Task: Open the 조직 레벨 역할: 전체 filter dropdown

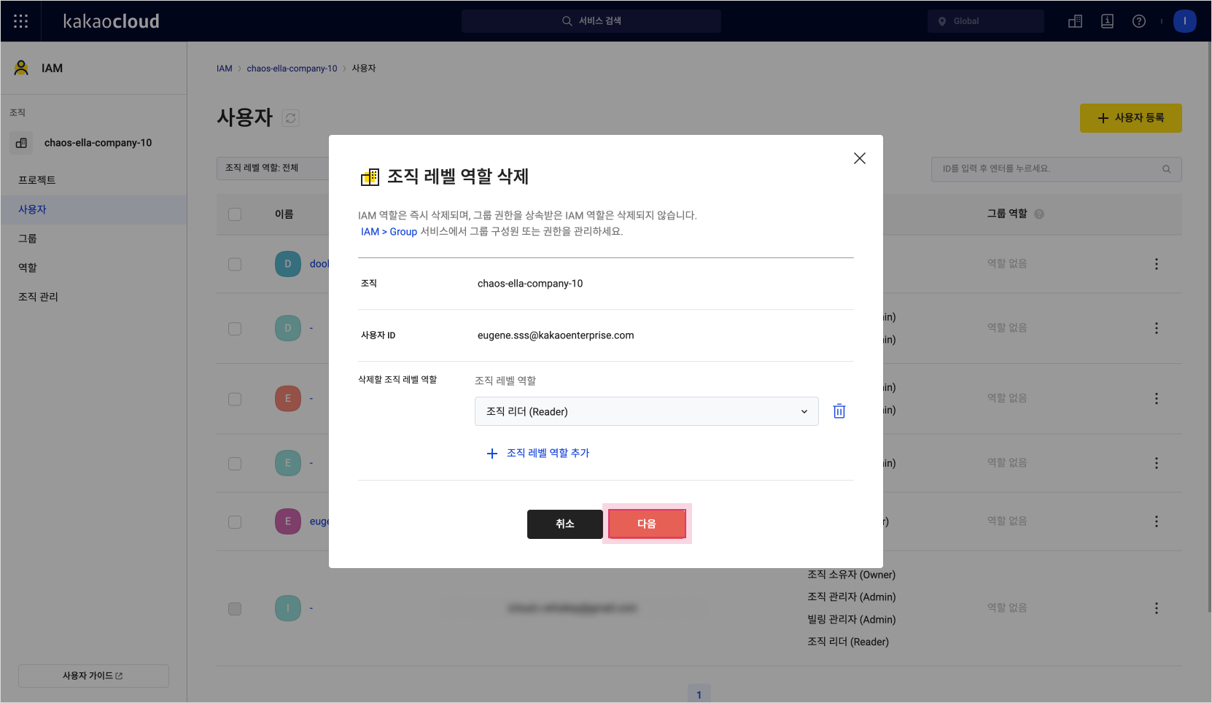Action: pyautogui.click(x=273, y=168)
